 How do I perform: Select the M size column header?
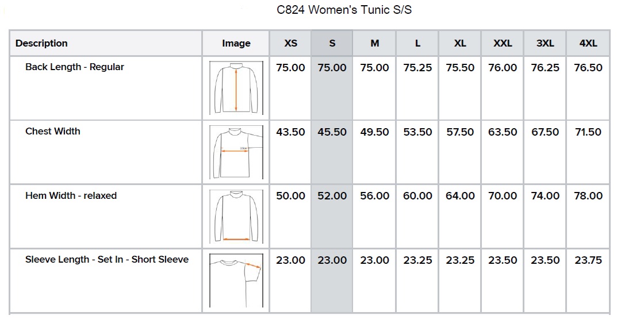coord(375,43)
